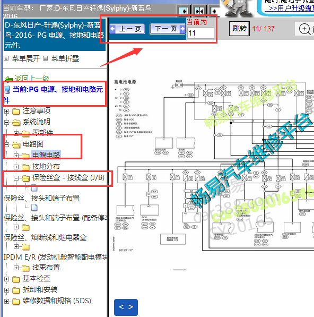Collapse the 保险丝盒 - 接线盒 (J/B) node
Viewport: 314px width, 317px height.
pyautogui.click(x=16, y=178)
